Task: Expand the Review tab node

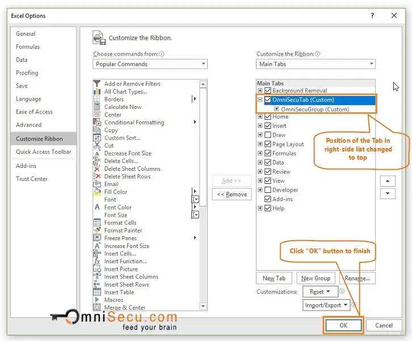Action: pos(260,171)
